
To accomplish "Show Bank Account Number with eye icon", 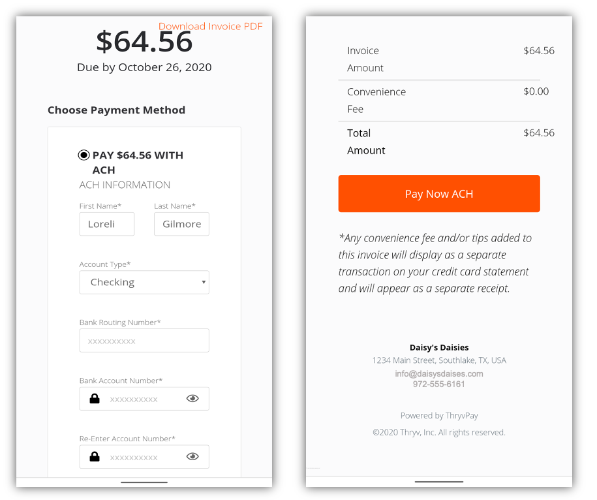I will tap(192, 398).
